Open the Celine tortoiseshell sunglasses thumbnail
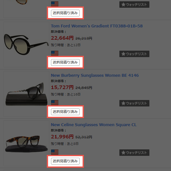The height and width of the screenshot is (171, 171). click(26, 143)
